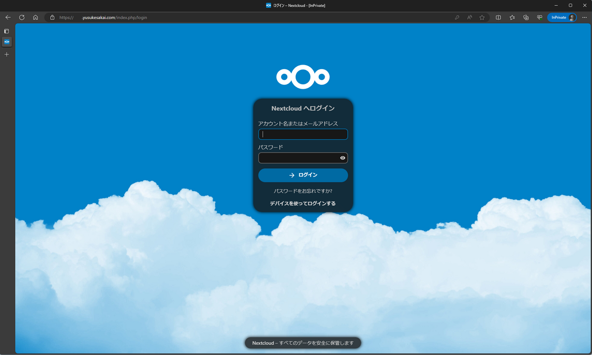Open split screen view icon
This screenshot has width=592, height=355.
(x=498, y=17)
